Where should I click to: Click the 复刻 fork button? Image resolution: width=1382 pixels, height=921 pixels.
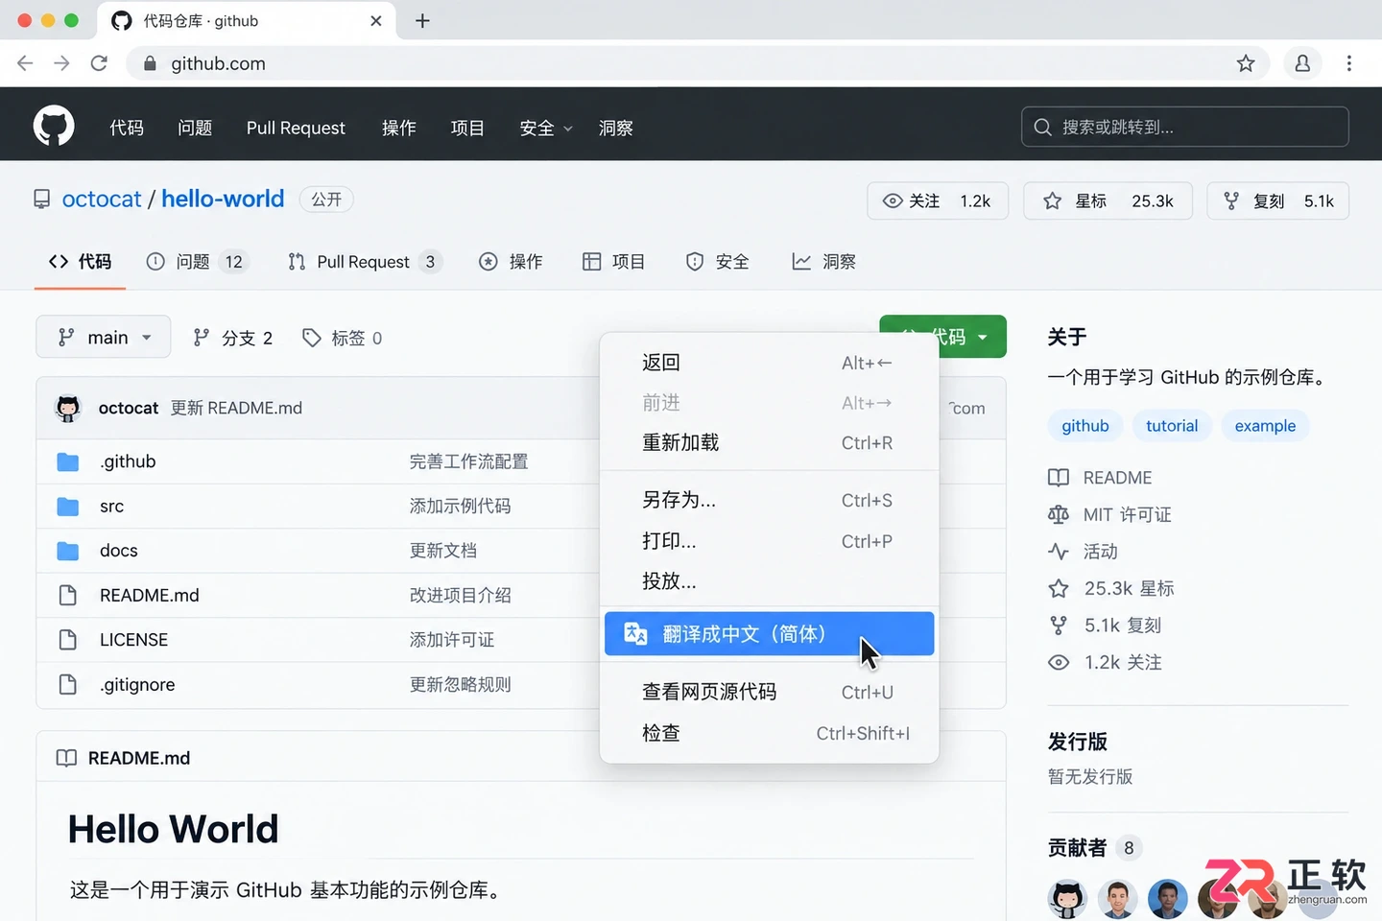pyautogui.click(x=1278, y=201)
